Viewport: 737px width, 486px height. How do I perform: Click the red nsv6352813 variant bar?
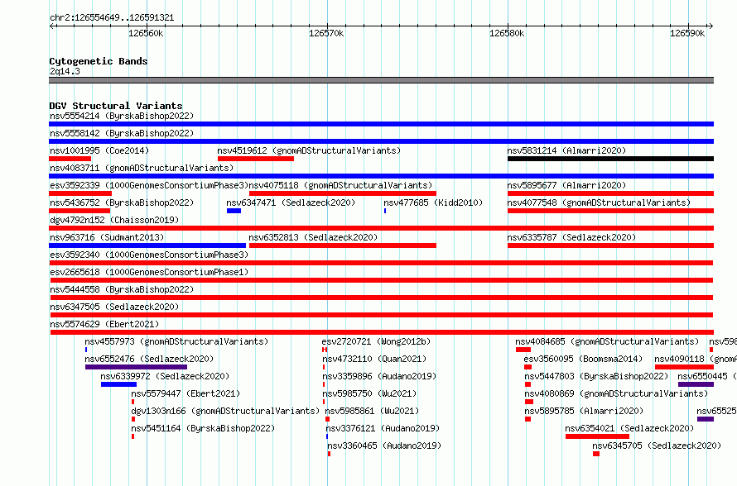343,245
